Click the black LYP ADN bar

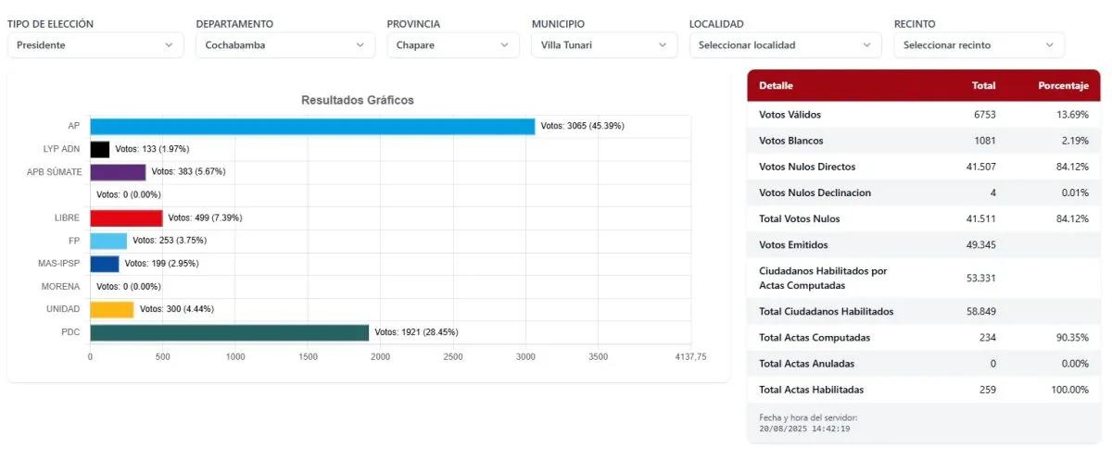[x=100, y=149]
